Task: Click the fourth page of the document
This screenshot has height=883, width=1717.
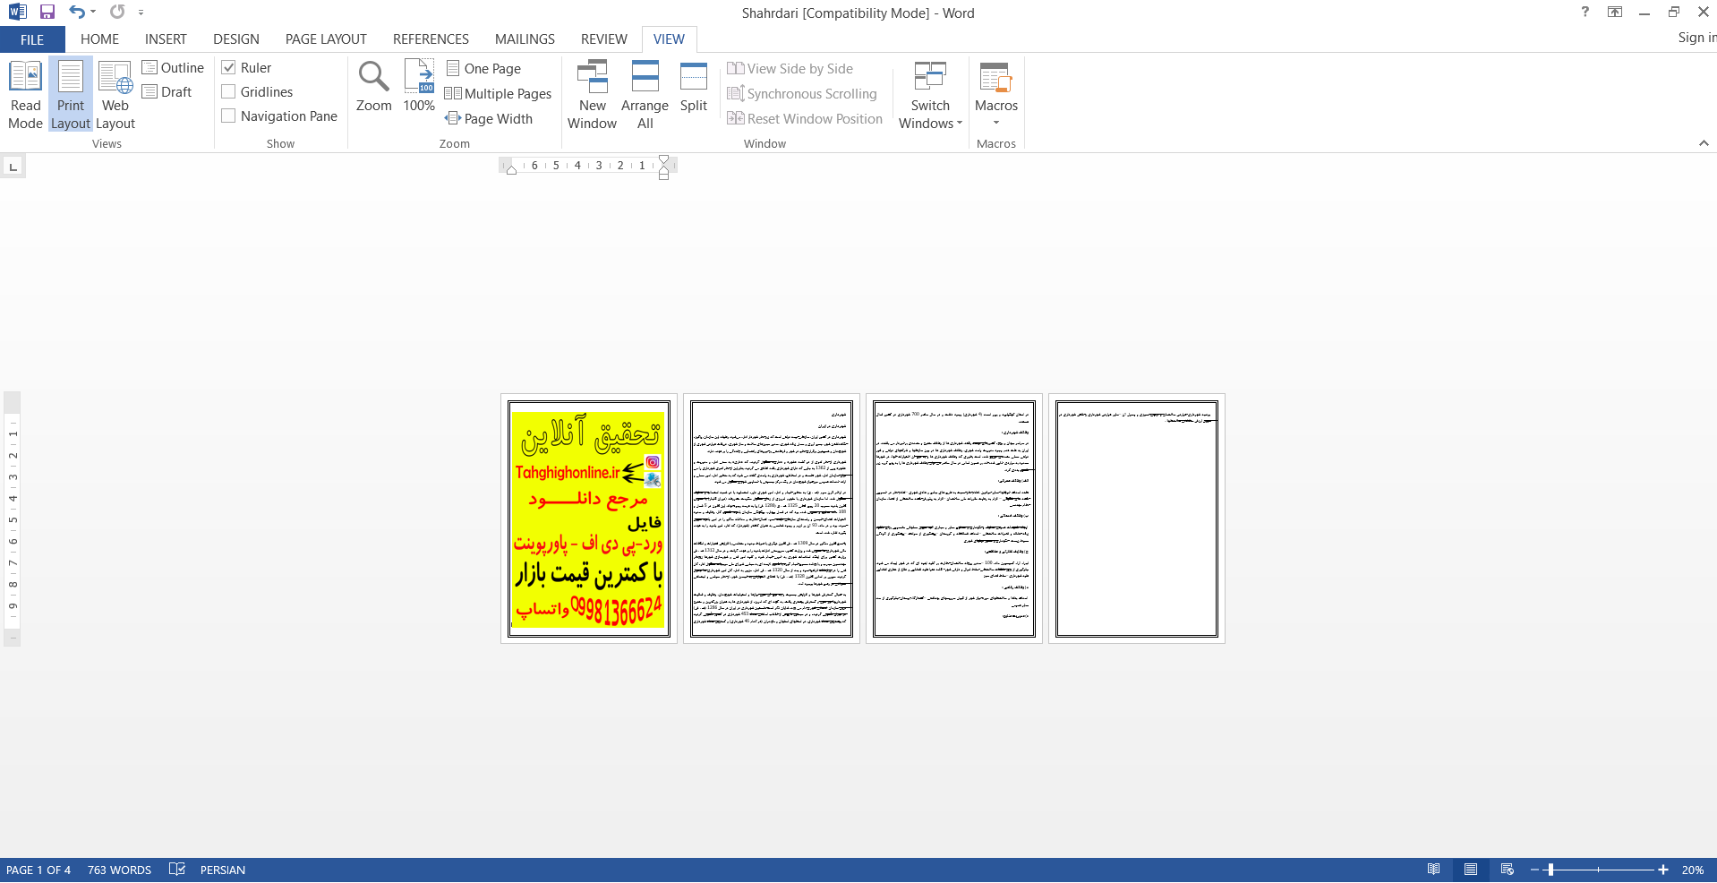Action: pos(1137,519)
